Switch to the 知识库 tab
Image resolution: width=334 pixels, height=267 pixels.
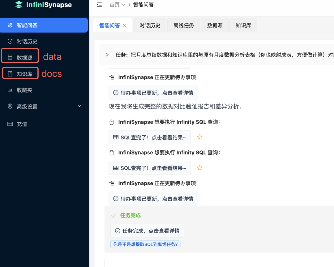pos(243,26)
